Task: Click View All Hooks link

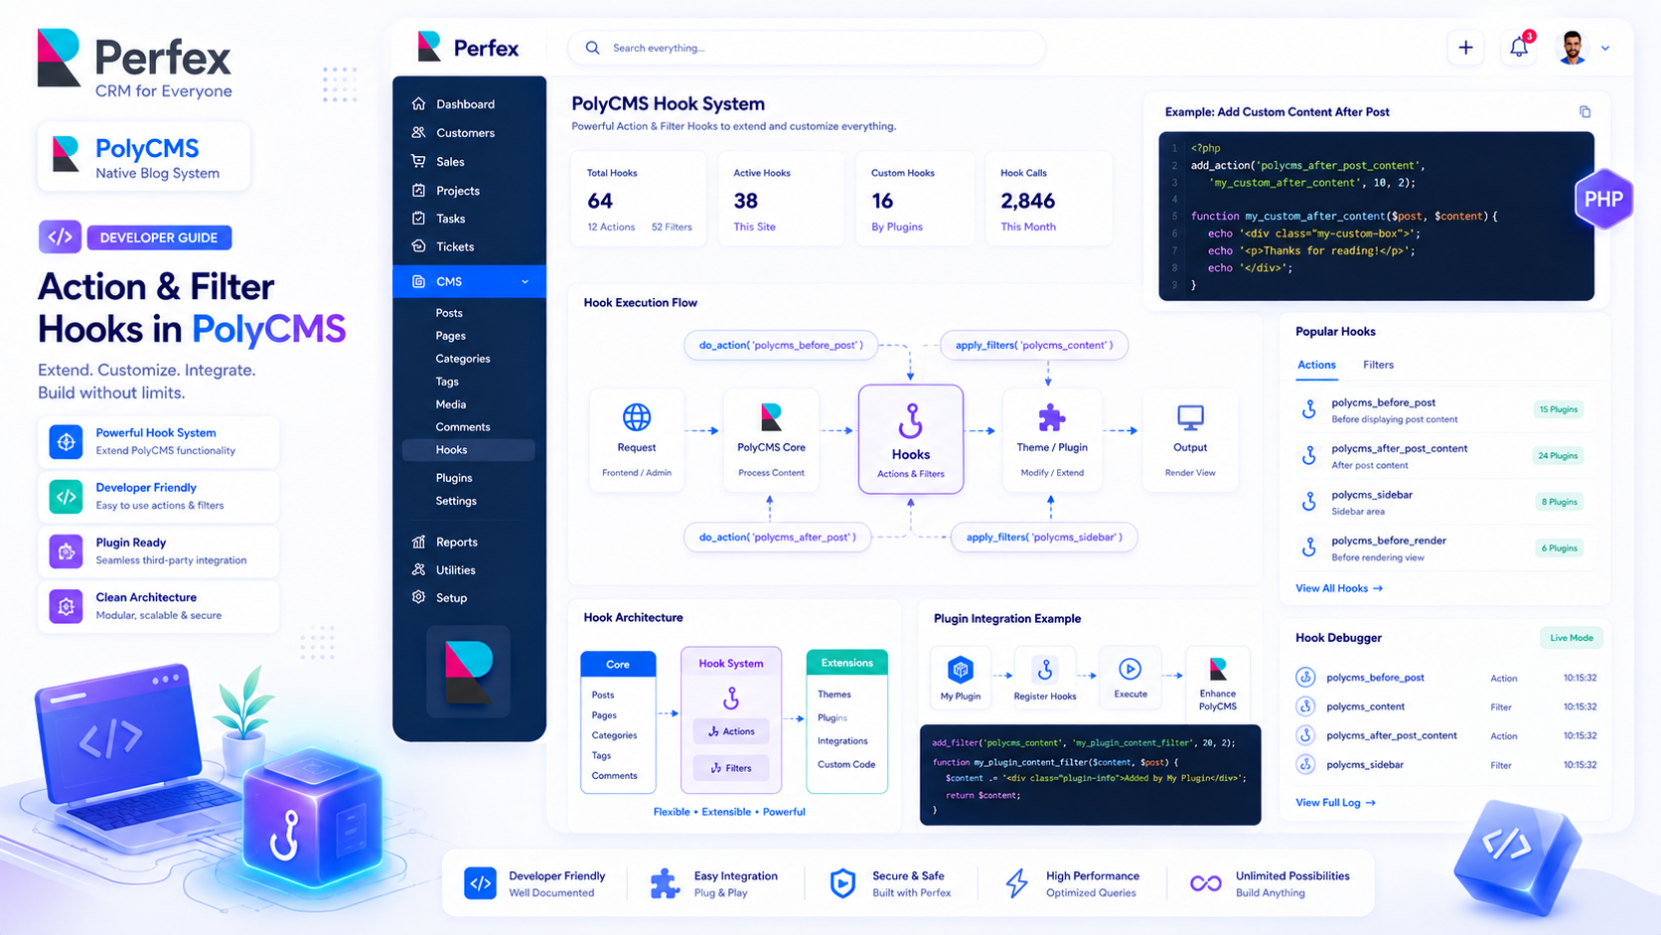Action: 1338,588
